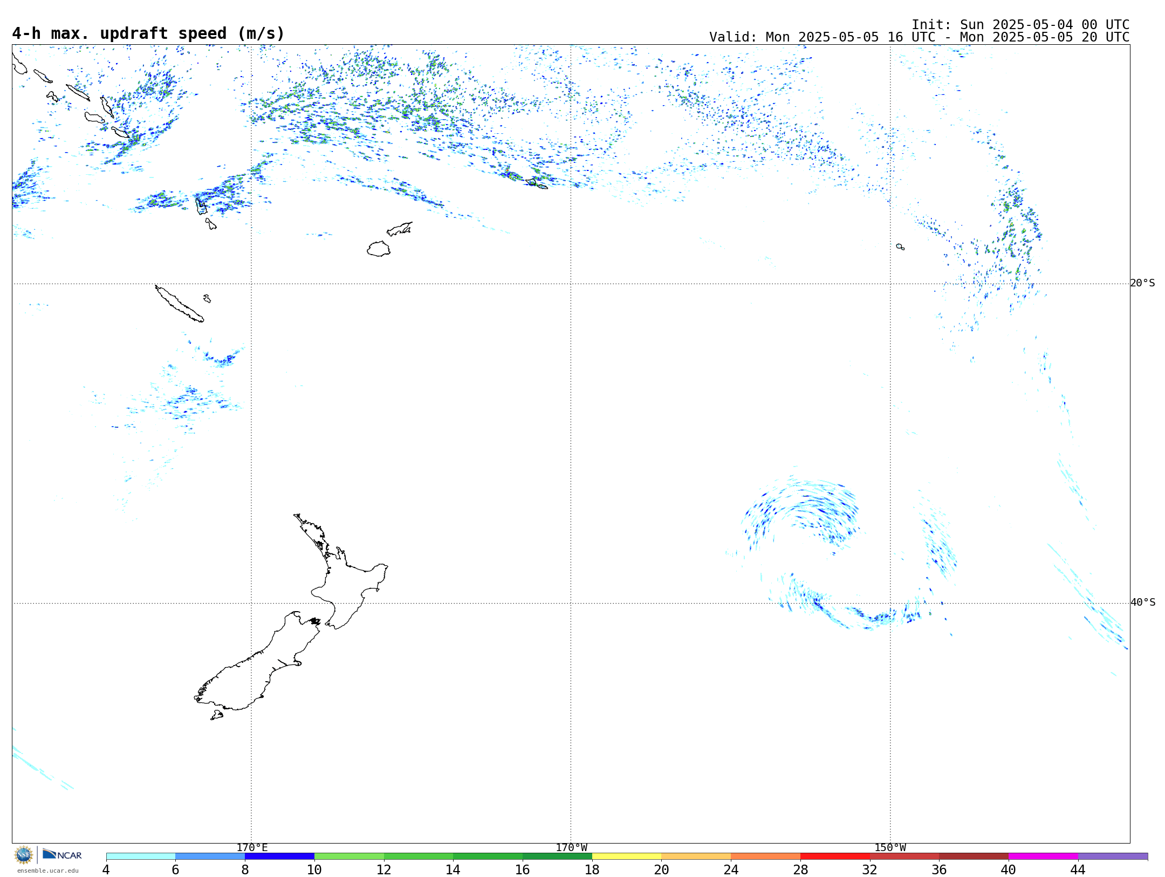1165x877 pixels.
Task: Click the colorbar tick label '28'
Action: (x=800, y=870)
